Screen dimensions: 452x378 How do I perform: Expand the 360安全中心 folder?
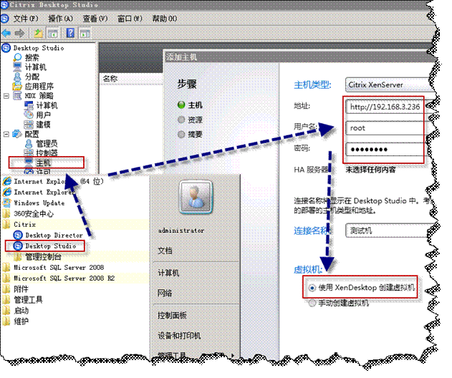34,213
